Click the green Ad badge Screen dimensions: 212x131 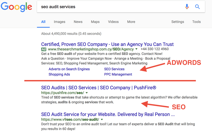(44, 49)
